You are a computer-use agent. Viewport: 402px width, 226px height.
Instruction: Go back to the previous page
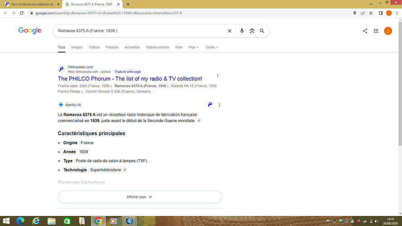click(5, 13)
